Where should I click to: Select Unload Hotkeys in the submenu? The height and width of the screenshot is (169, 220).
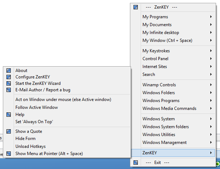click(31, 146)
